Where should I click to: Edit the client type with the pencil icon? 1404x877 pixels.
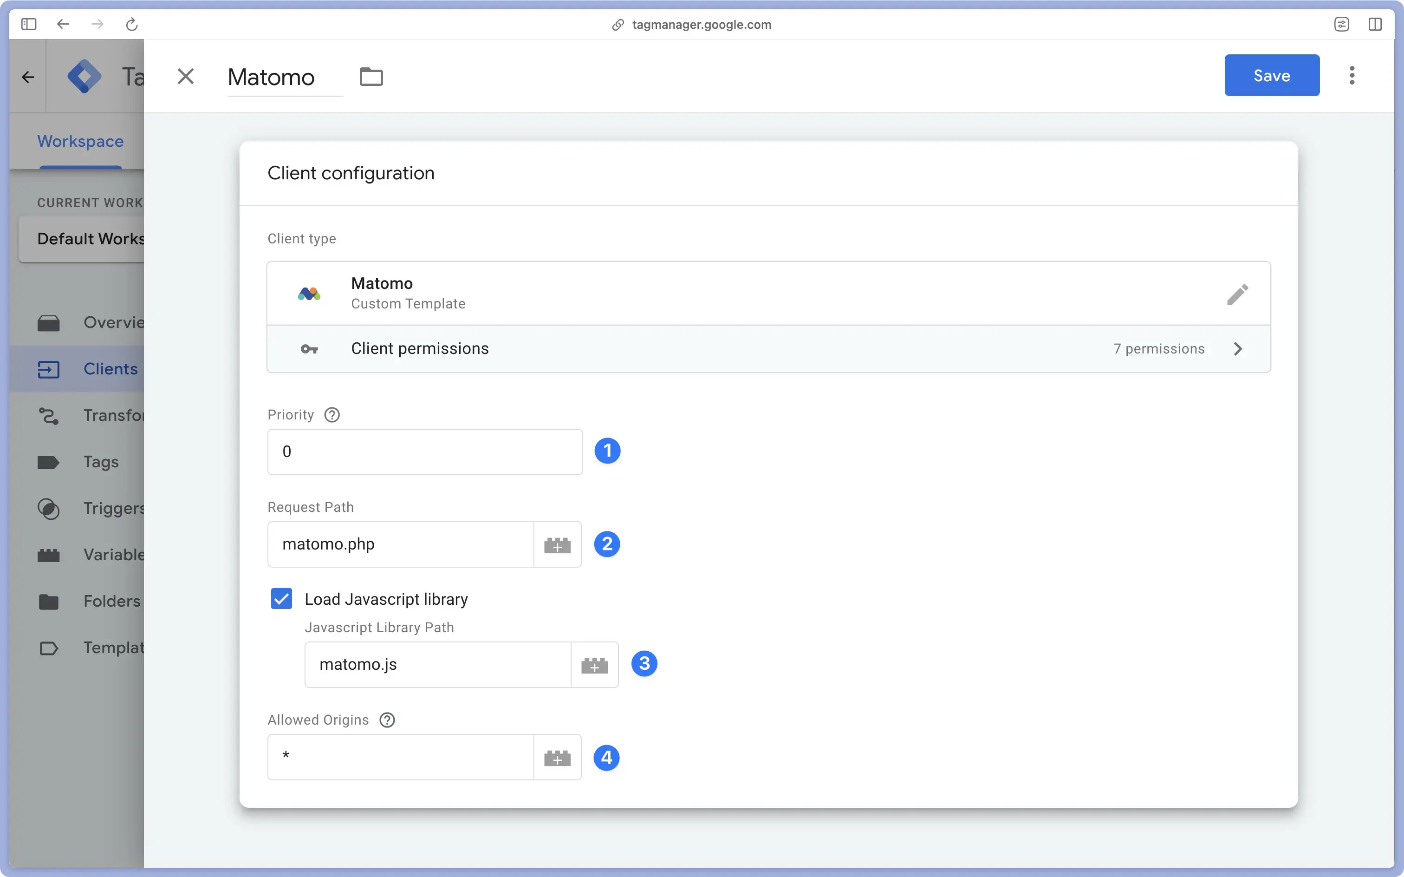pyautogui.click(x=1238, y=294)
